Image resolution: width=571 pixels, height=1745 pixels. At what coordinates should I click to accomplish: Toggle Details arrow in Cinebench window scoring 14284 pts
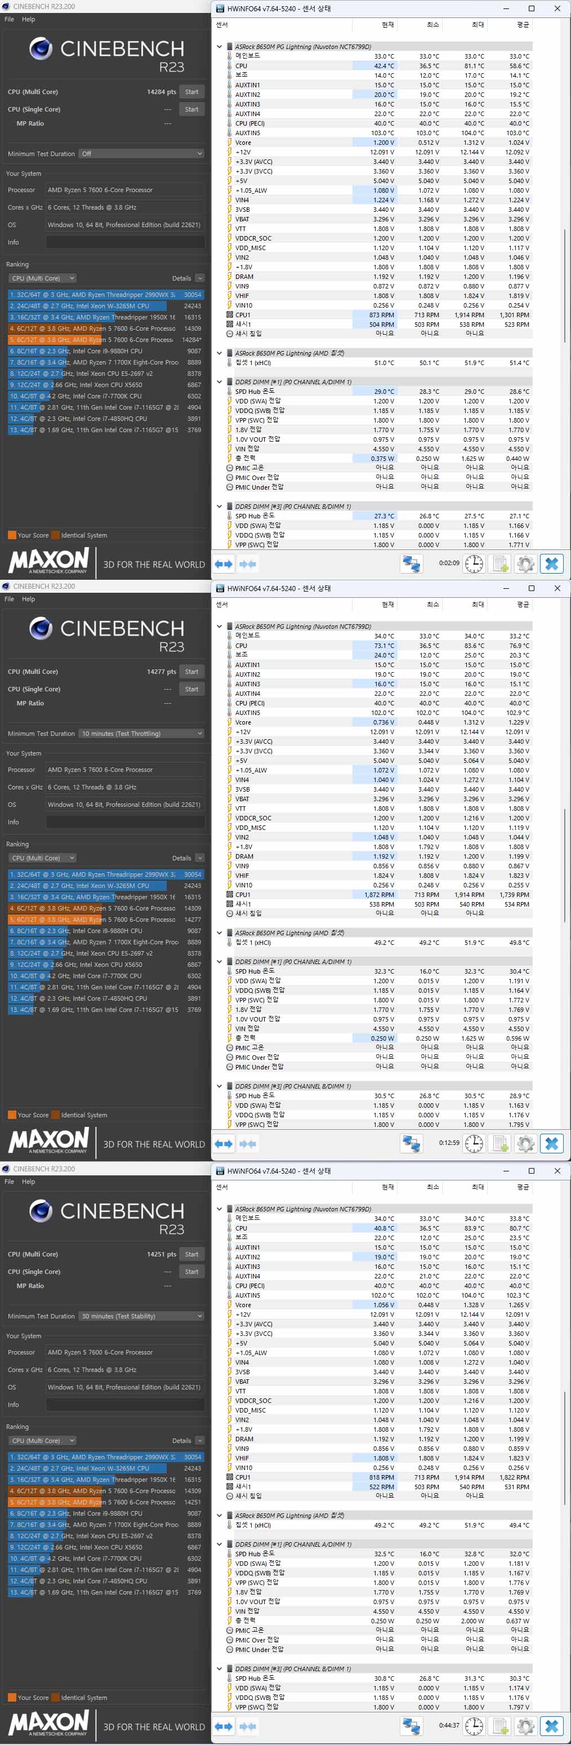click(200, 278)
